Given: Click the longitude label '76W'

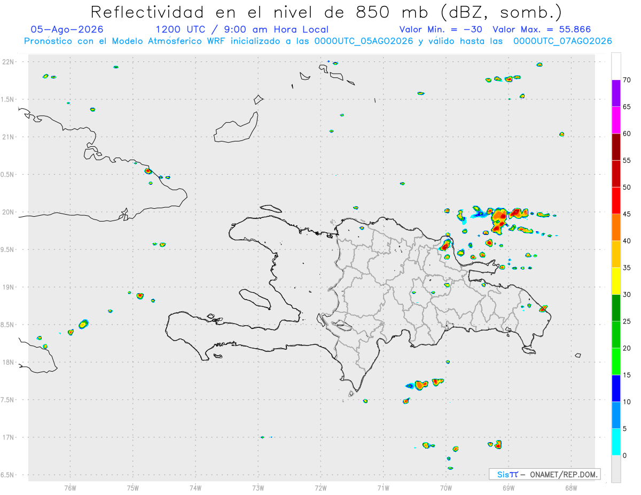Looking at the screenshot, I should pos(70,488).
